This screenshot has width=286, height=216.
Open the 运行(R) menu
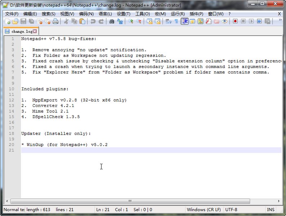(178, 14)
